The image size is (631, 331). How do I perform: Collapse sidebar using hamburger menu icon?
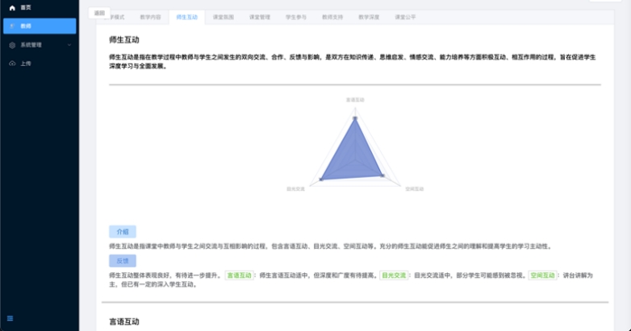tap(10, 318)
